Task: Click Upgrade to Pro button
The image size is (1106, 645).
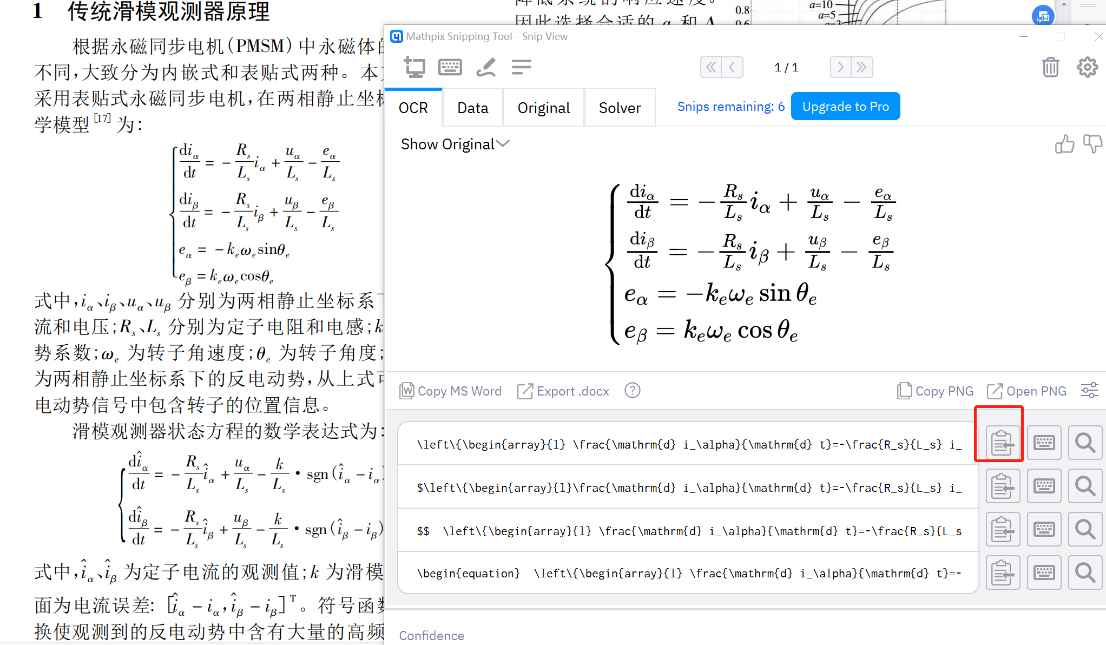Action: pyautogui.click(x=845, y=106)
